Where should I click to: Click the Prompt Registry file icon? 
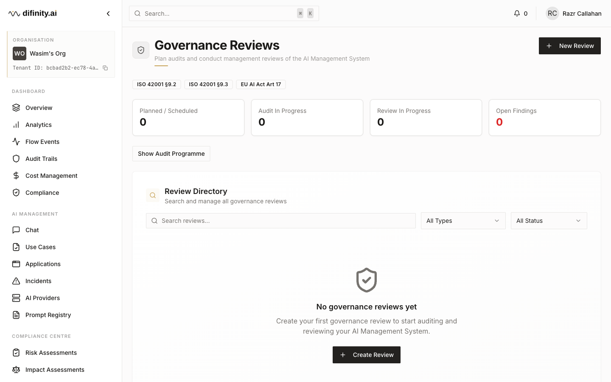(16, 315)
